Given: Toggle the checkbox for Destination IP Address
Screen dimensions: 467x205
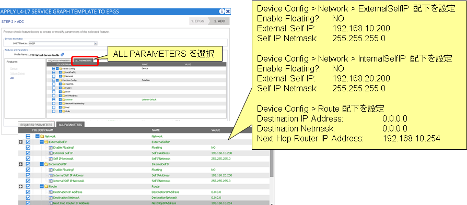Looking at the screenshot, I should coord(28,192).
